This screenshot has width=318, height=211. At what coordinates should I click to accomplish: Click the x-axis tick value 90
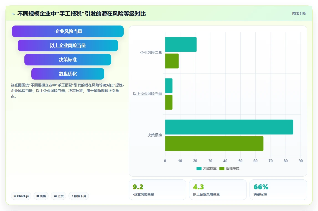pos(301,161)
